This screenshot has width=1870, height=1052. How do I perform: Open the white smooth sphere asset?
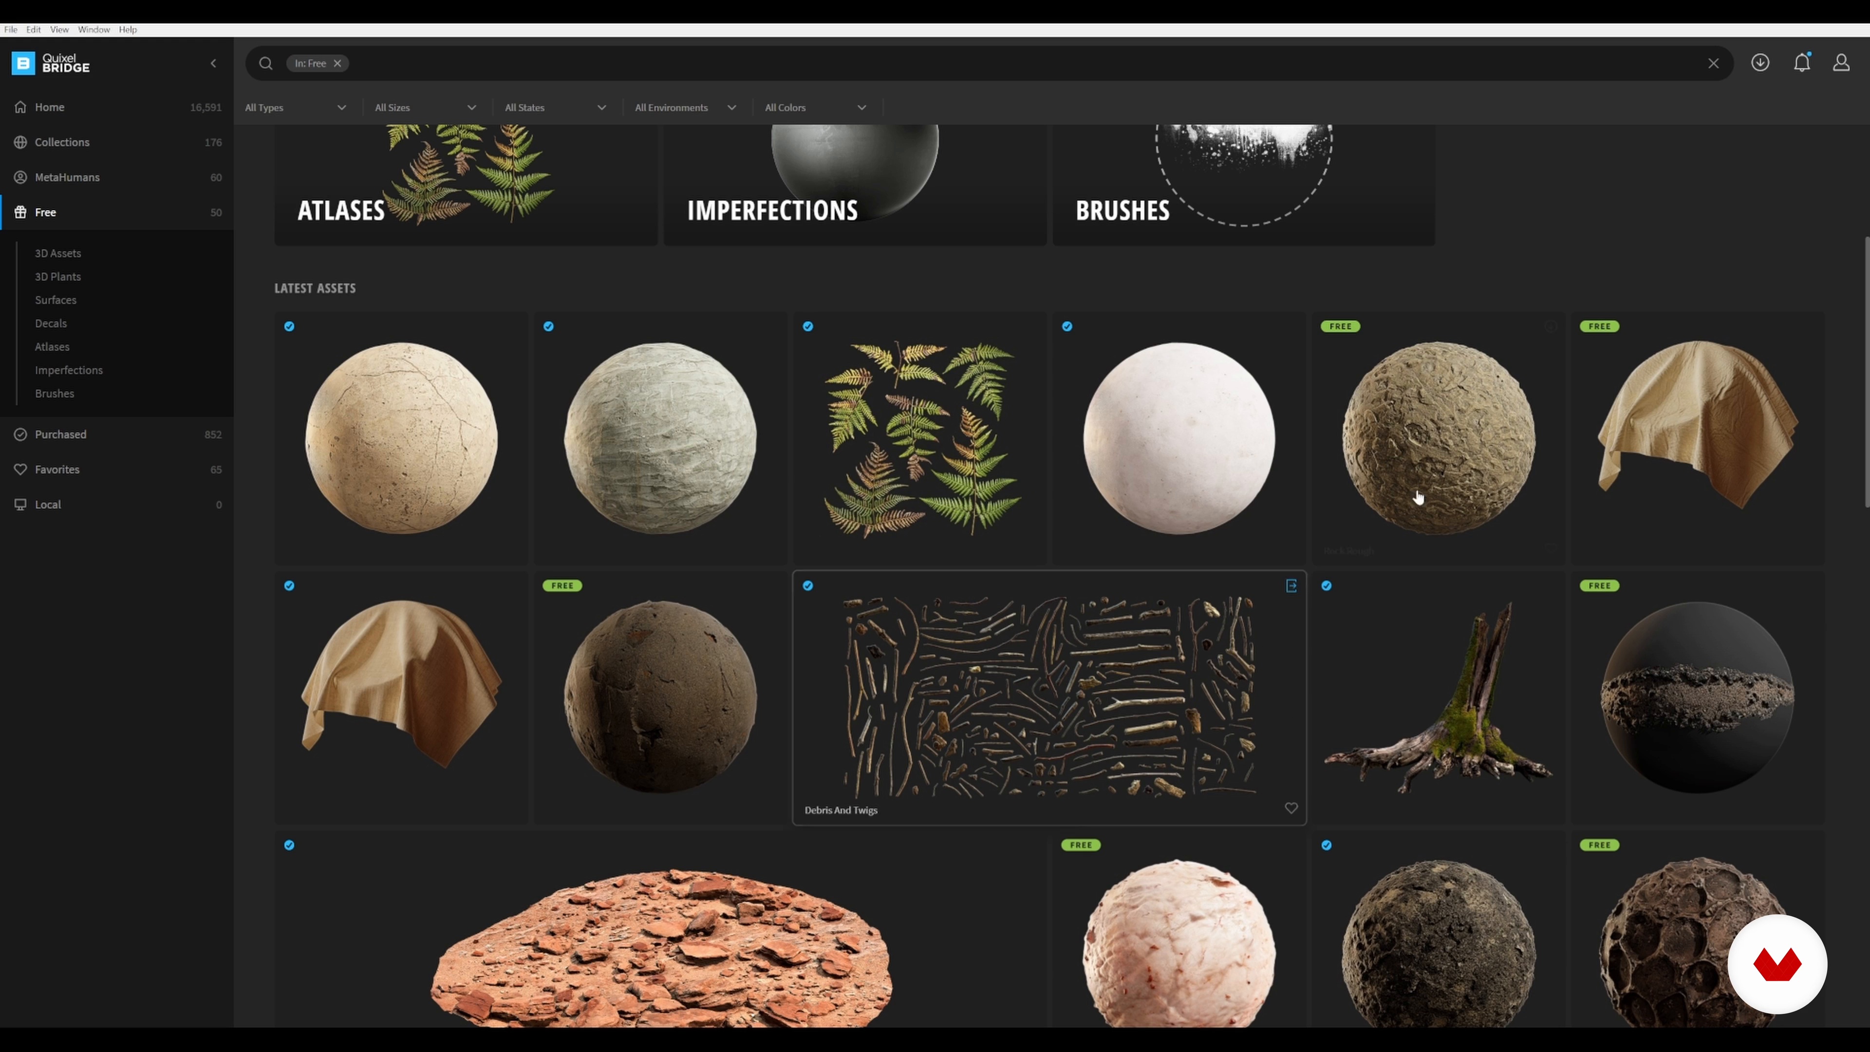point(1179,438)
